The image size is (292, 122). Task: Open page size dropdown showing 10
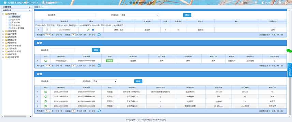[x=48, y=35]
